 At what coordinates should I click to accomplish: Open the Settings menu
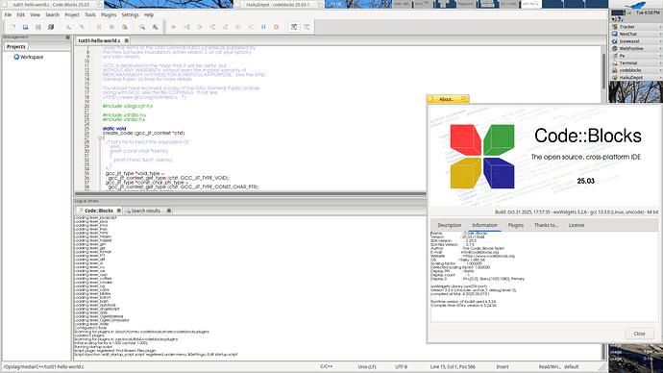131,14
